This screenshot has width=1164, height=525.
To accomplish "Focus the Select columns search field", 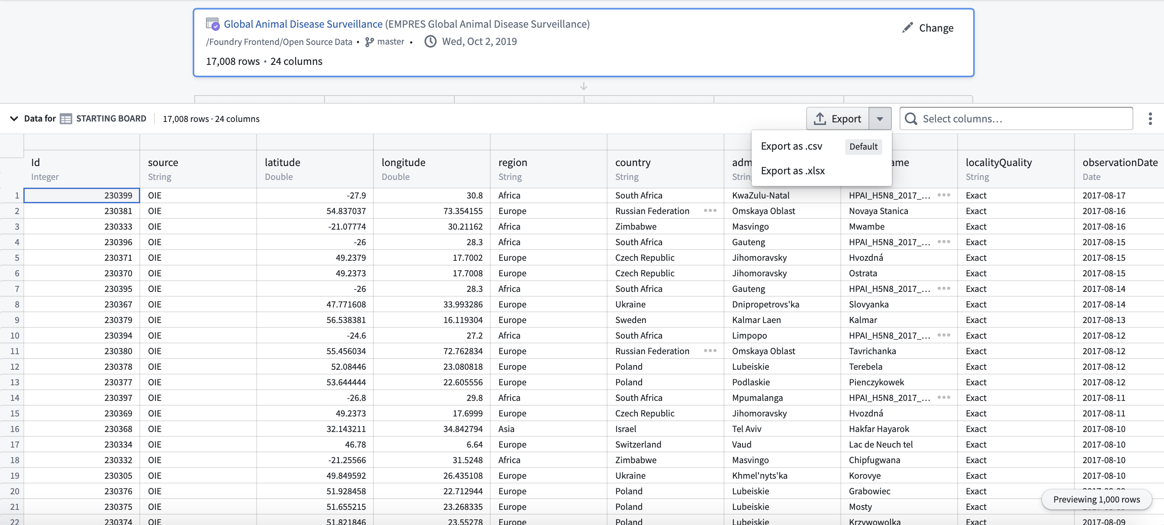I will coord(1016,119).
